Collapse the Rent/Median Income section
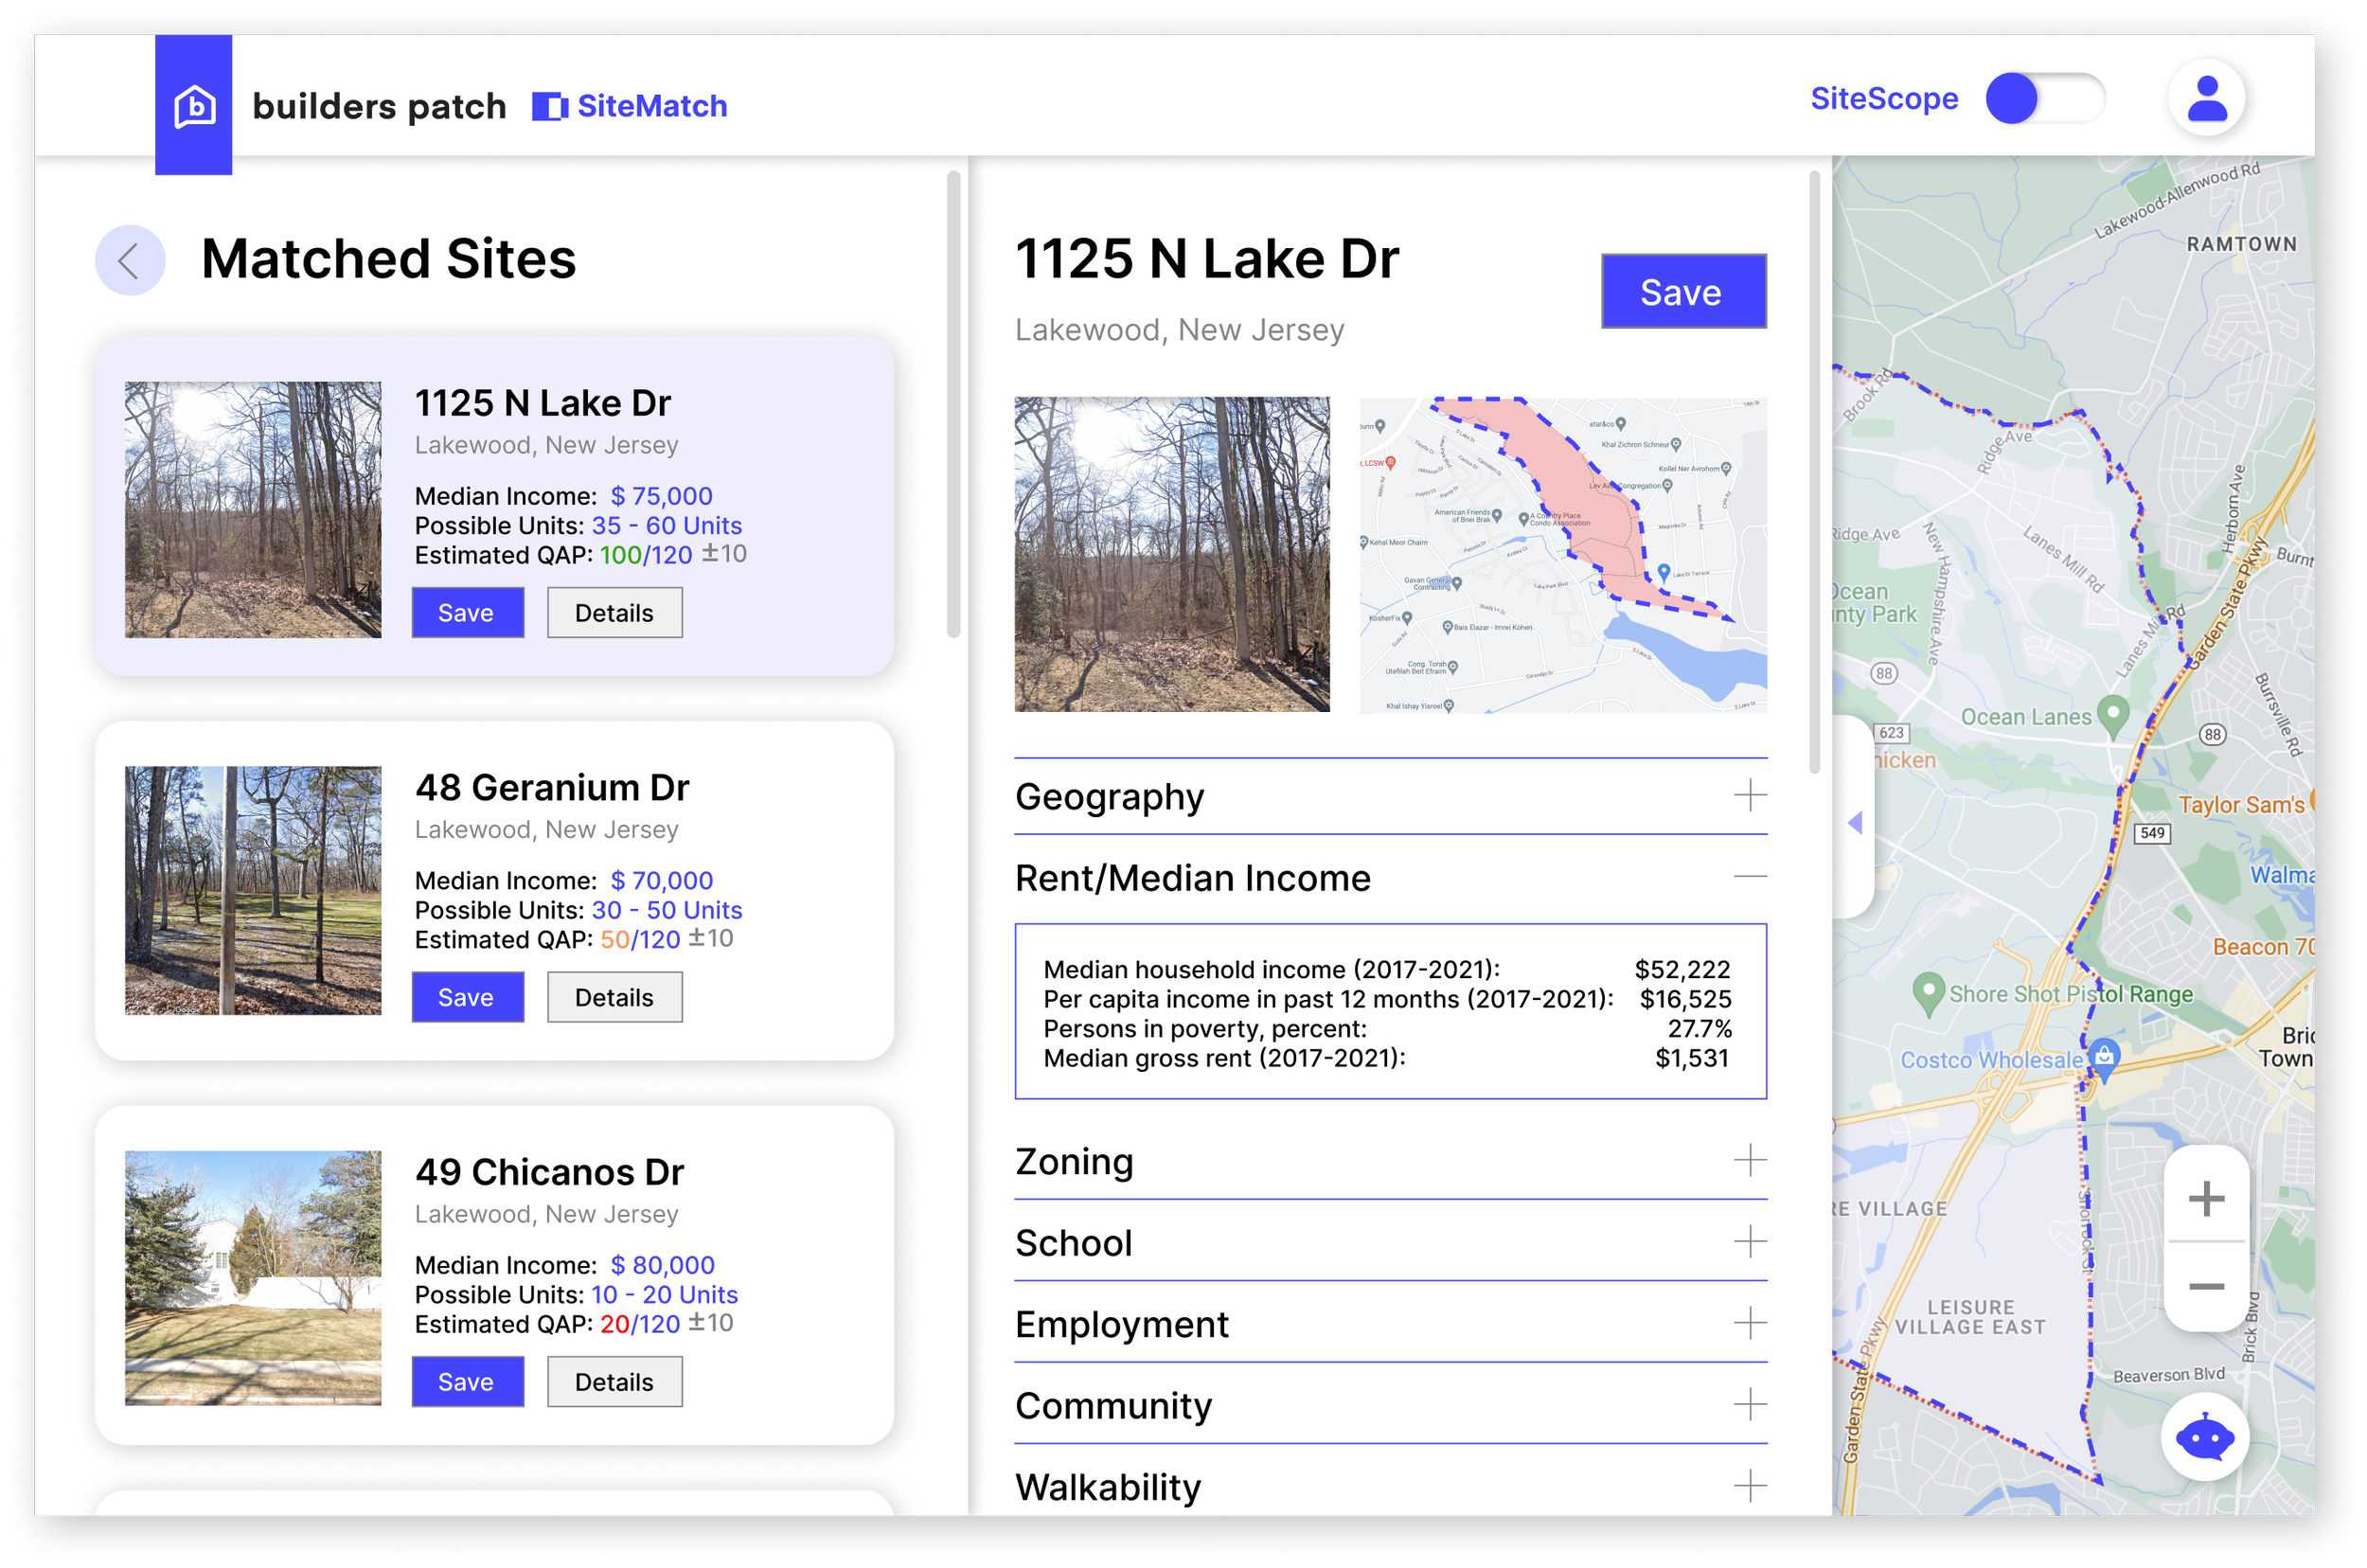The width and height of the screenshot is (2367, 1568). click(1749, 877)
